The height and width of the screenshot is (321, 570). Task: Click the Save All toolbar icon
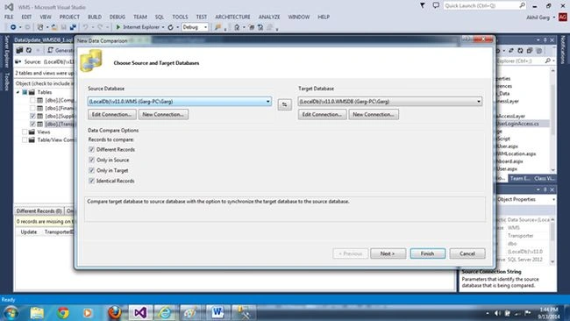point(73,27)
